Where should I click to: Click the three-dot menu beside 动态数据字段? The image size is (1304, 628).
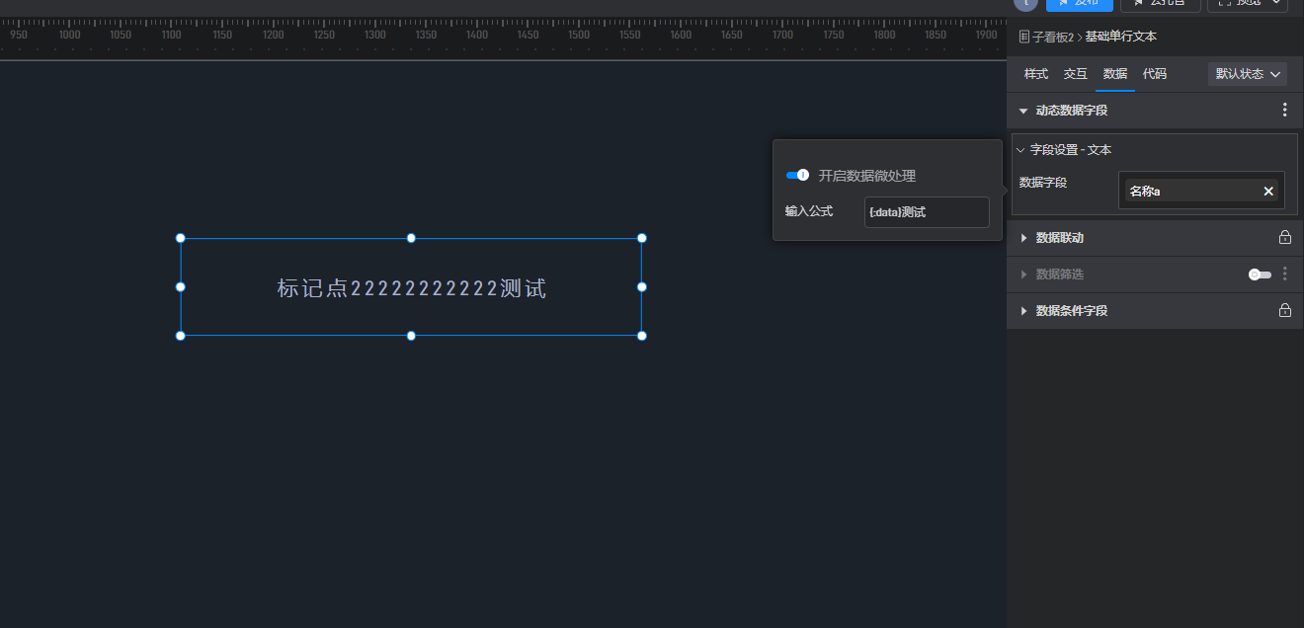click(x=1284, y=111)
